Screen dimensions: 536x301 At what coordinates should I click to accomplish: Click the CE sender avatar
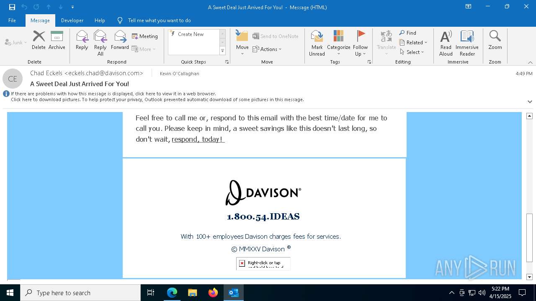13,79
